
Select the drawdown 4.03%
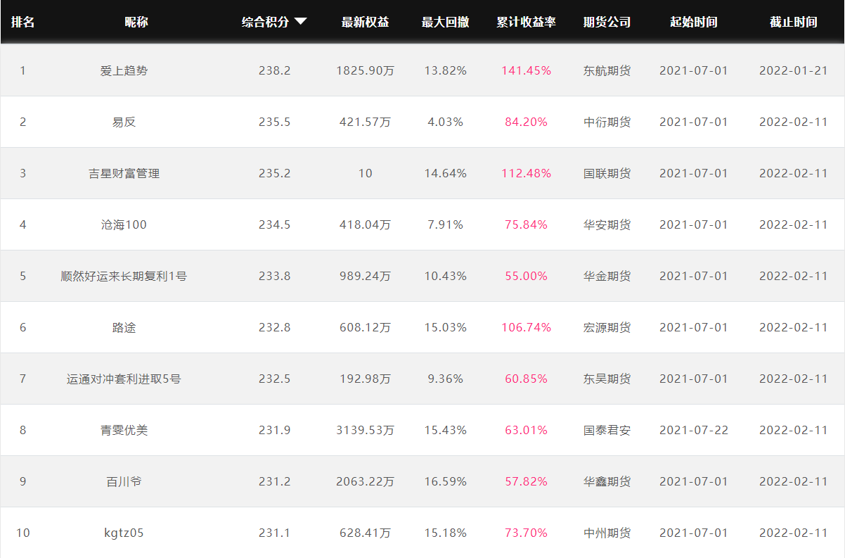(x=445, y=122)
